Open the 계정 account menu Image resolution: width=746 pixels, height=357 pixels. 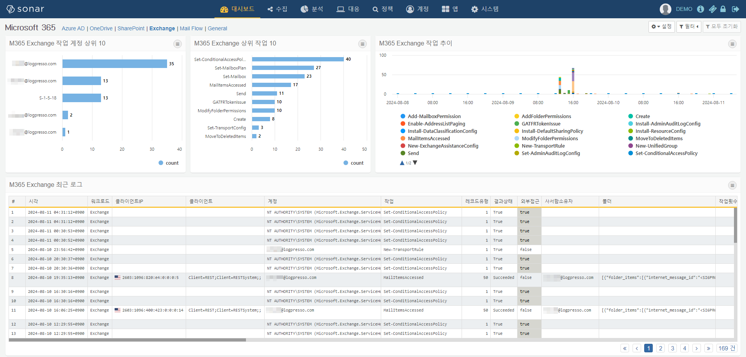click(x=417, y=9)
